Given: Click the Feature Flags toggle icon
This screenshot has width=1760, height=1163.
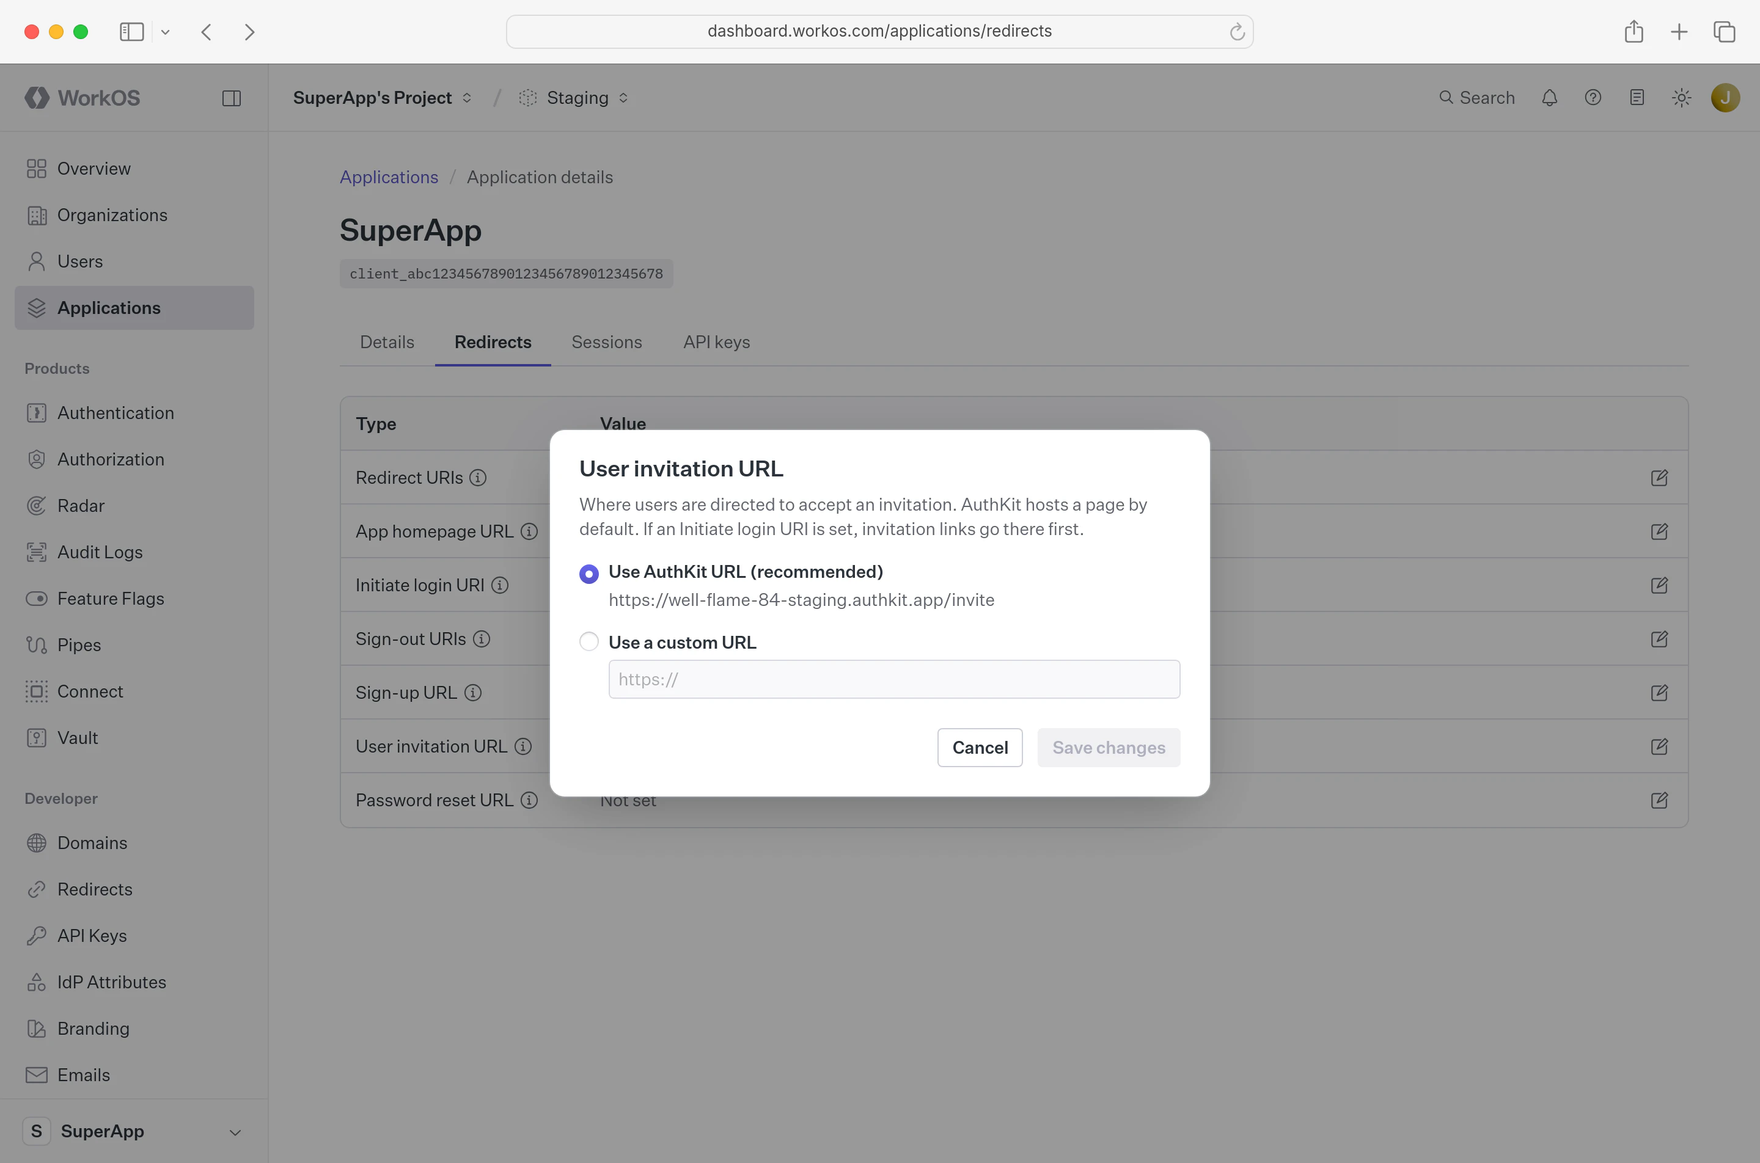Looking at the screenshot, I should click(36, 599).
